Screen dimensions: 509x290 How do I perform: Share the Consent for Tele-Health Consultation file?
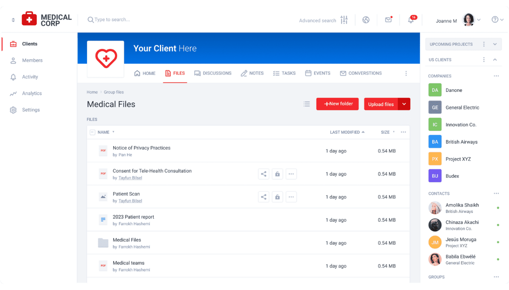(263, 174)
